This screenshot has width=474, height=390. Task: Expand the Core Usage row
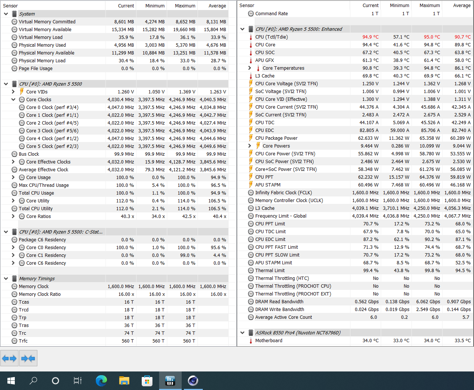click(13, 177)
